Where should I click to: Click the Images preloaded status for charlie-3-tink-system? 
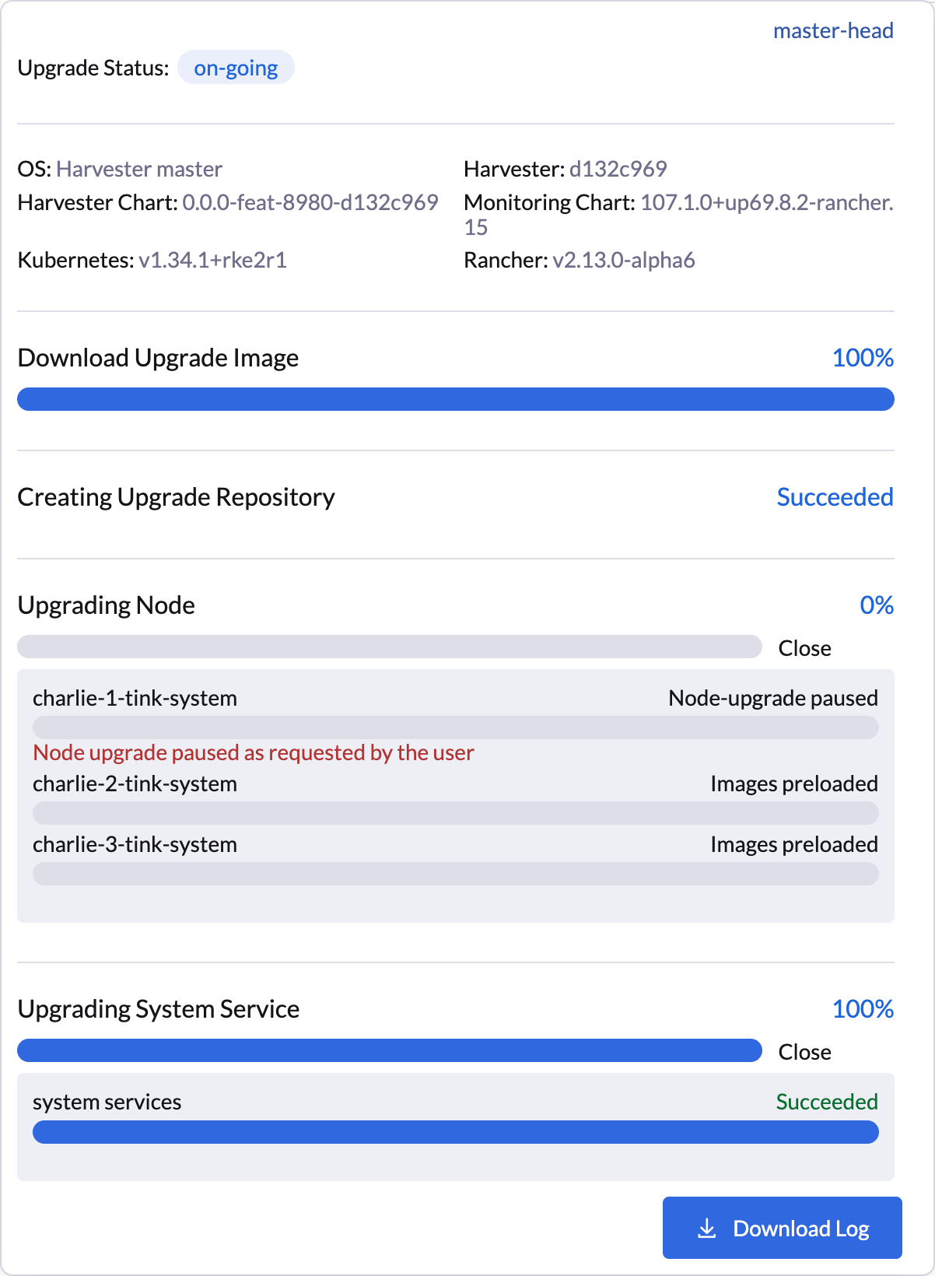pos(794,844)
